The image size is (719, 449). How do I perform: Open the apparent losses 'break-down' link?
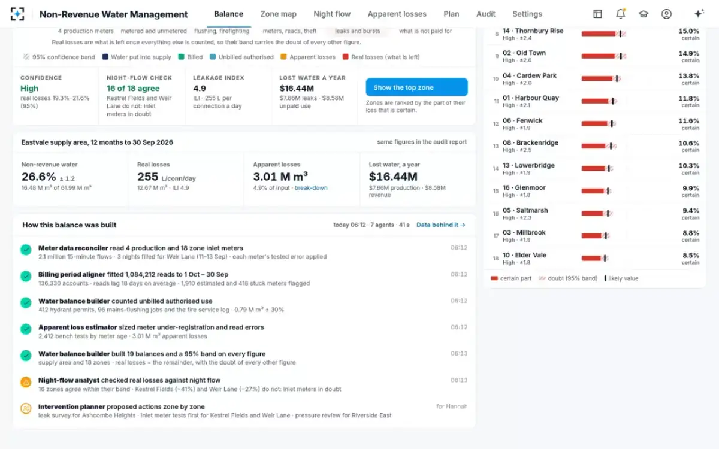tap(311, 187)
